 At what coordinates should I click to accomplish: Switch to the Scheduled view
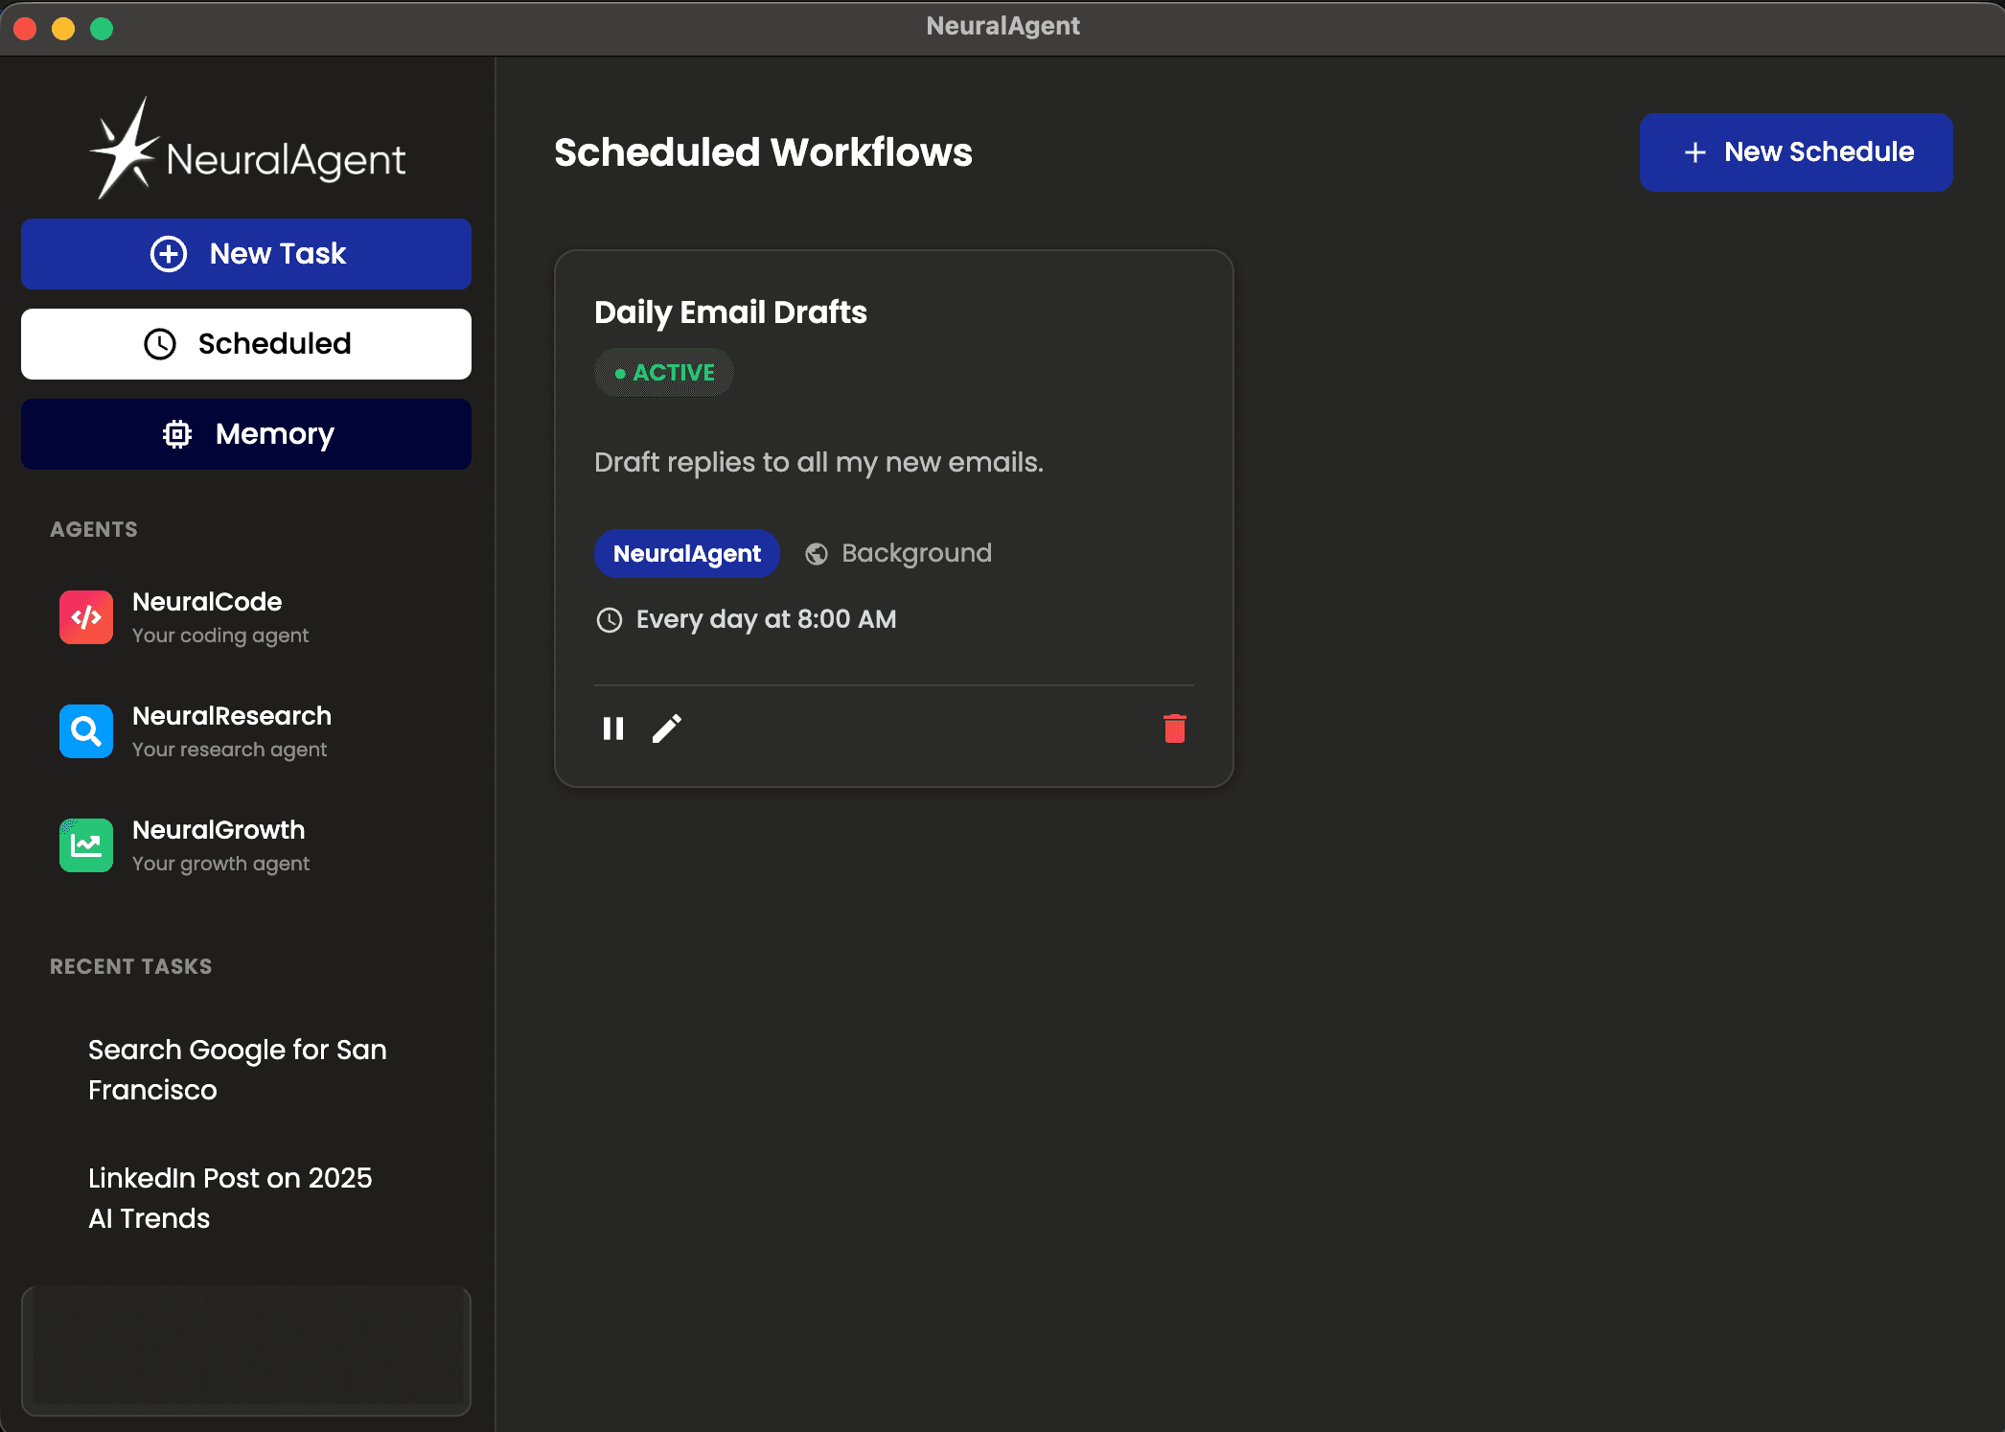click(245, 344)
